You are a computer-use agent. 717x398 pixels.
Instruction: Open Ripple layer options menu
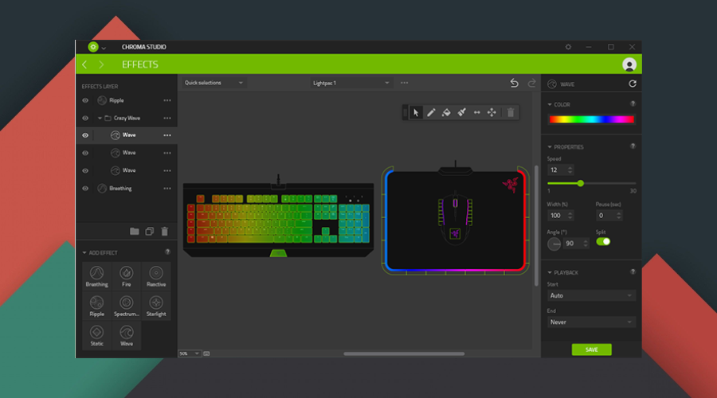click(167, 100)
